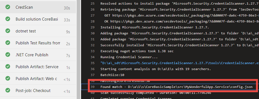Click status icon for Publish Artifact: Service
The image size is (259, 99).
coord(8,67)
